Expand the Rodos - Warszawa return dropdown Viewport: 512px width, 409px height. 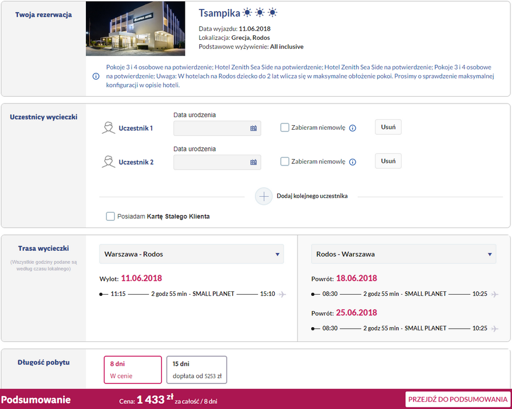(403, 254)
